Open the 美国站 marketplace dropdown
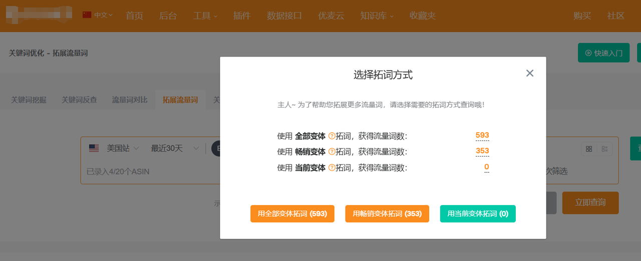 [x=123, y=148]
